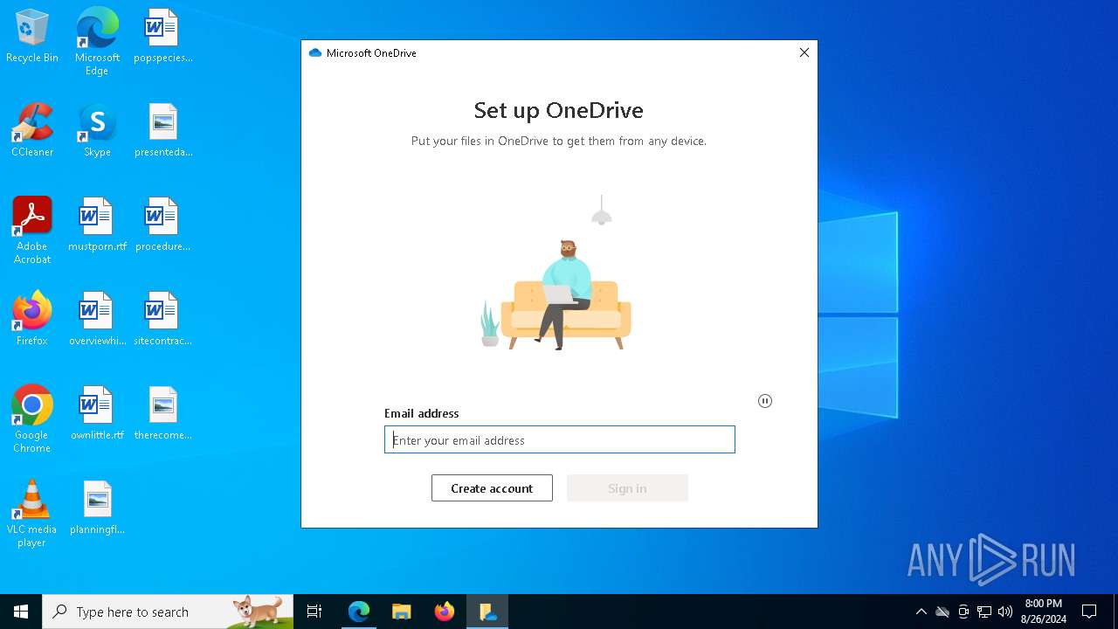
Task: Open File Explorer from the taskbar
Action: click(401, 612)
